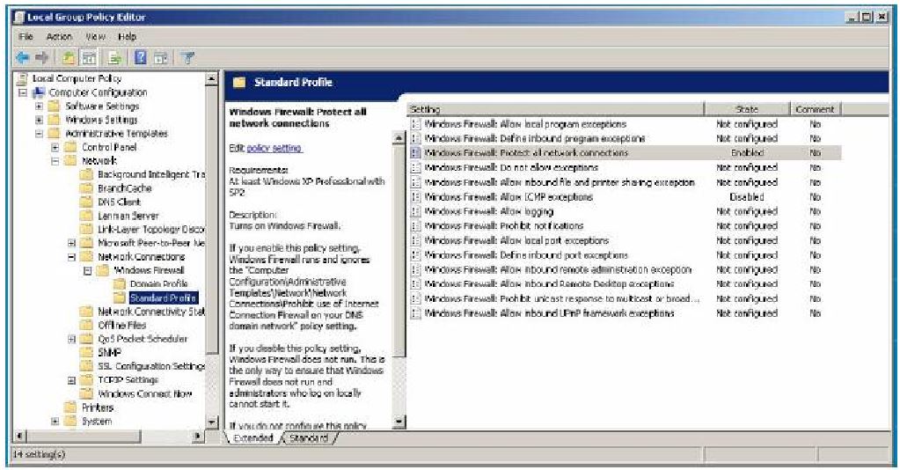Click the policy icon beside Prohibit notifications

click(416, 226)
